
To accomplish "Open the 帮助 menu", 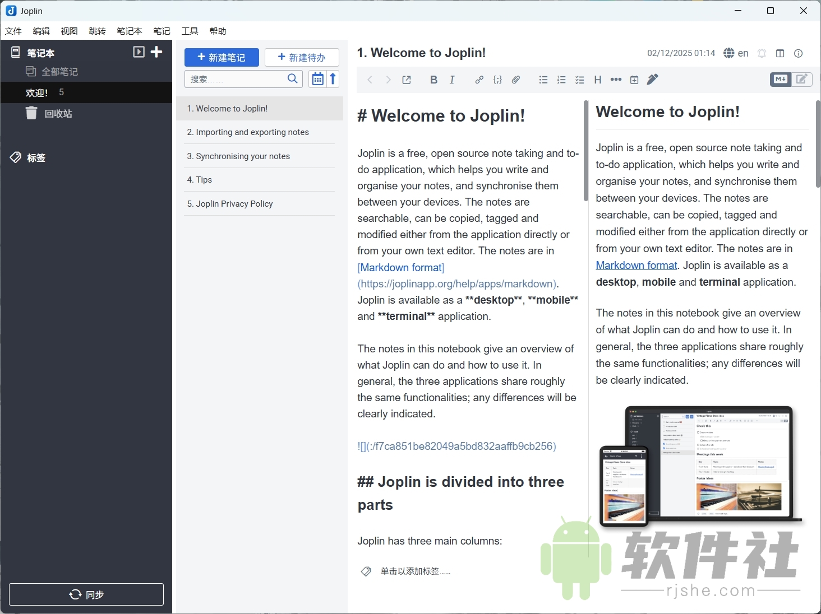I will 218,31.
